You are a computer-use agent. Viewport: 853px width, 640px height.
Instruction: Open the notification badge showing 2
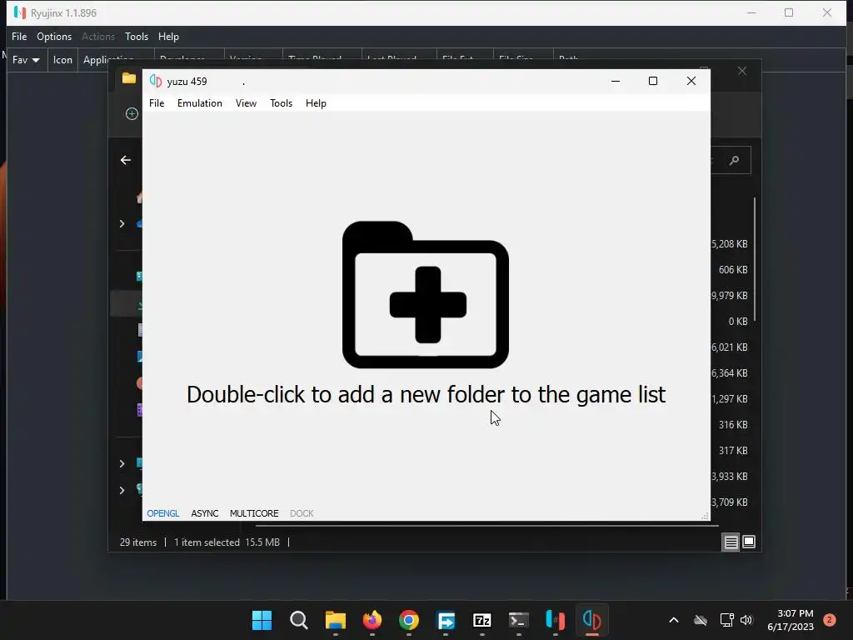[x=830, y=619]
